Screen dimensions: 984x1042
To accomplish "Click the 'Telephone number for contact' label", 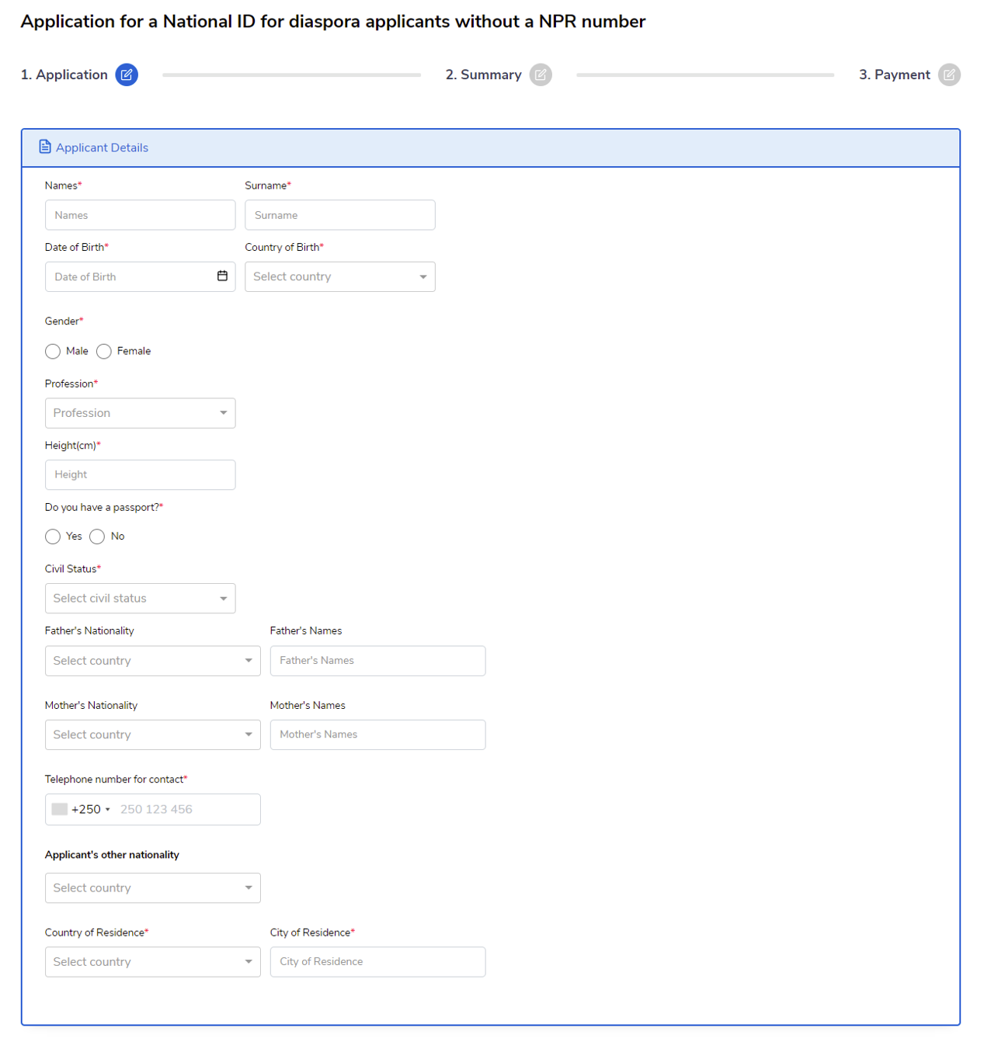I will 116,780.
